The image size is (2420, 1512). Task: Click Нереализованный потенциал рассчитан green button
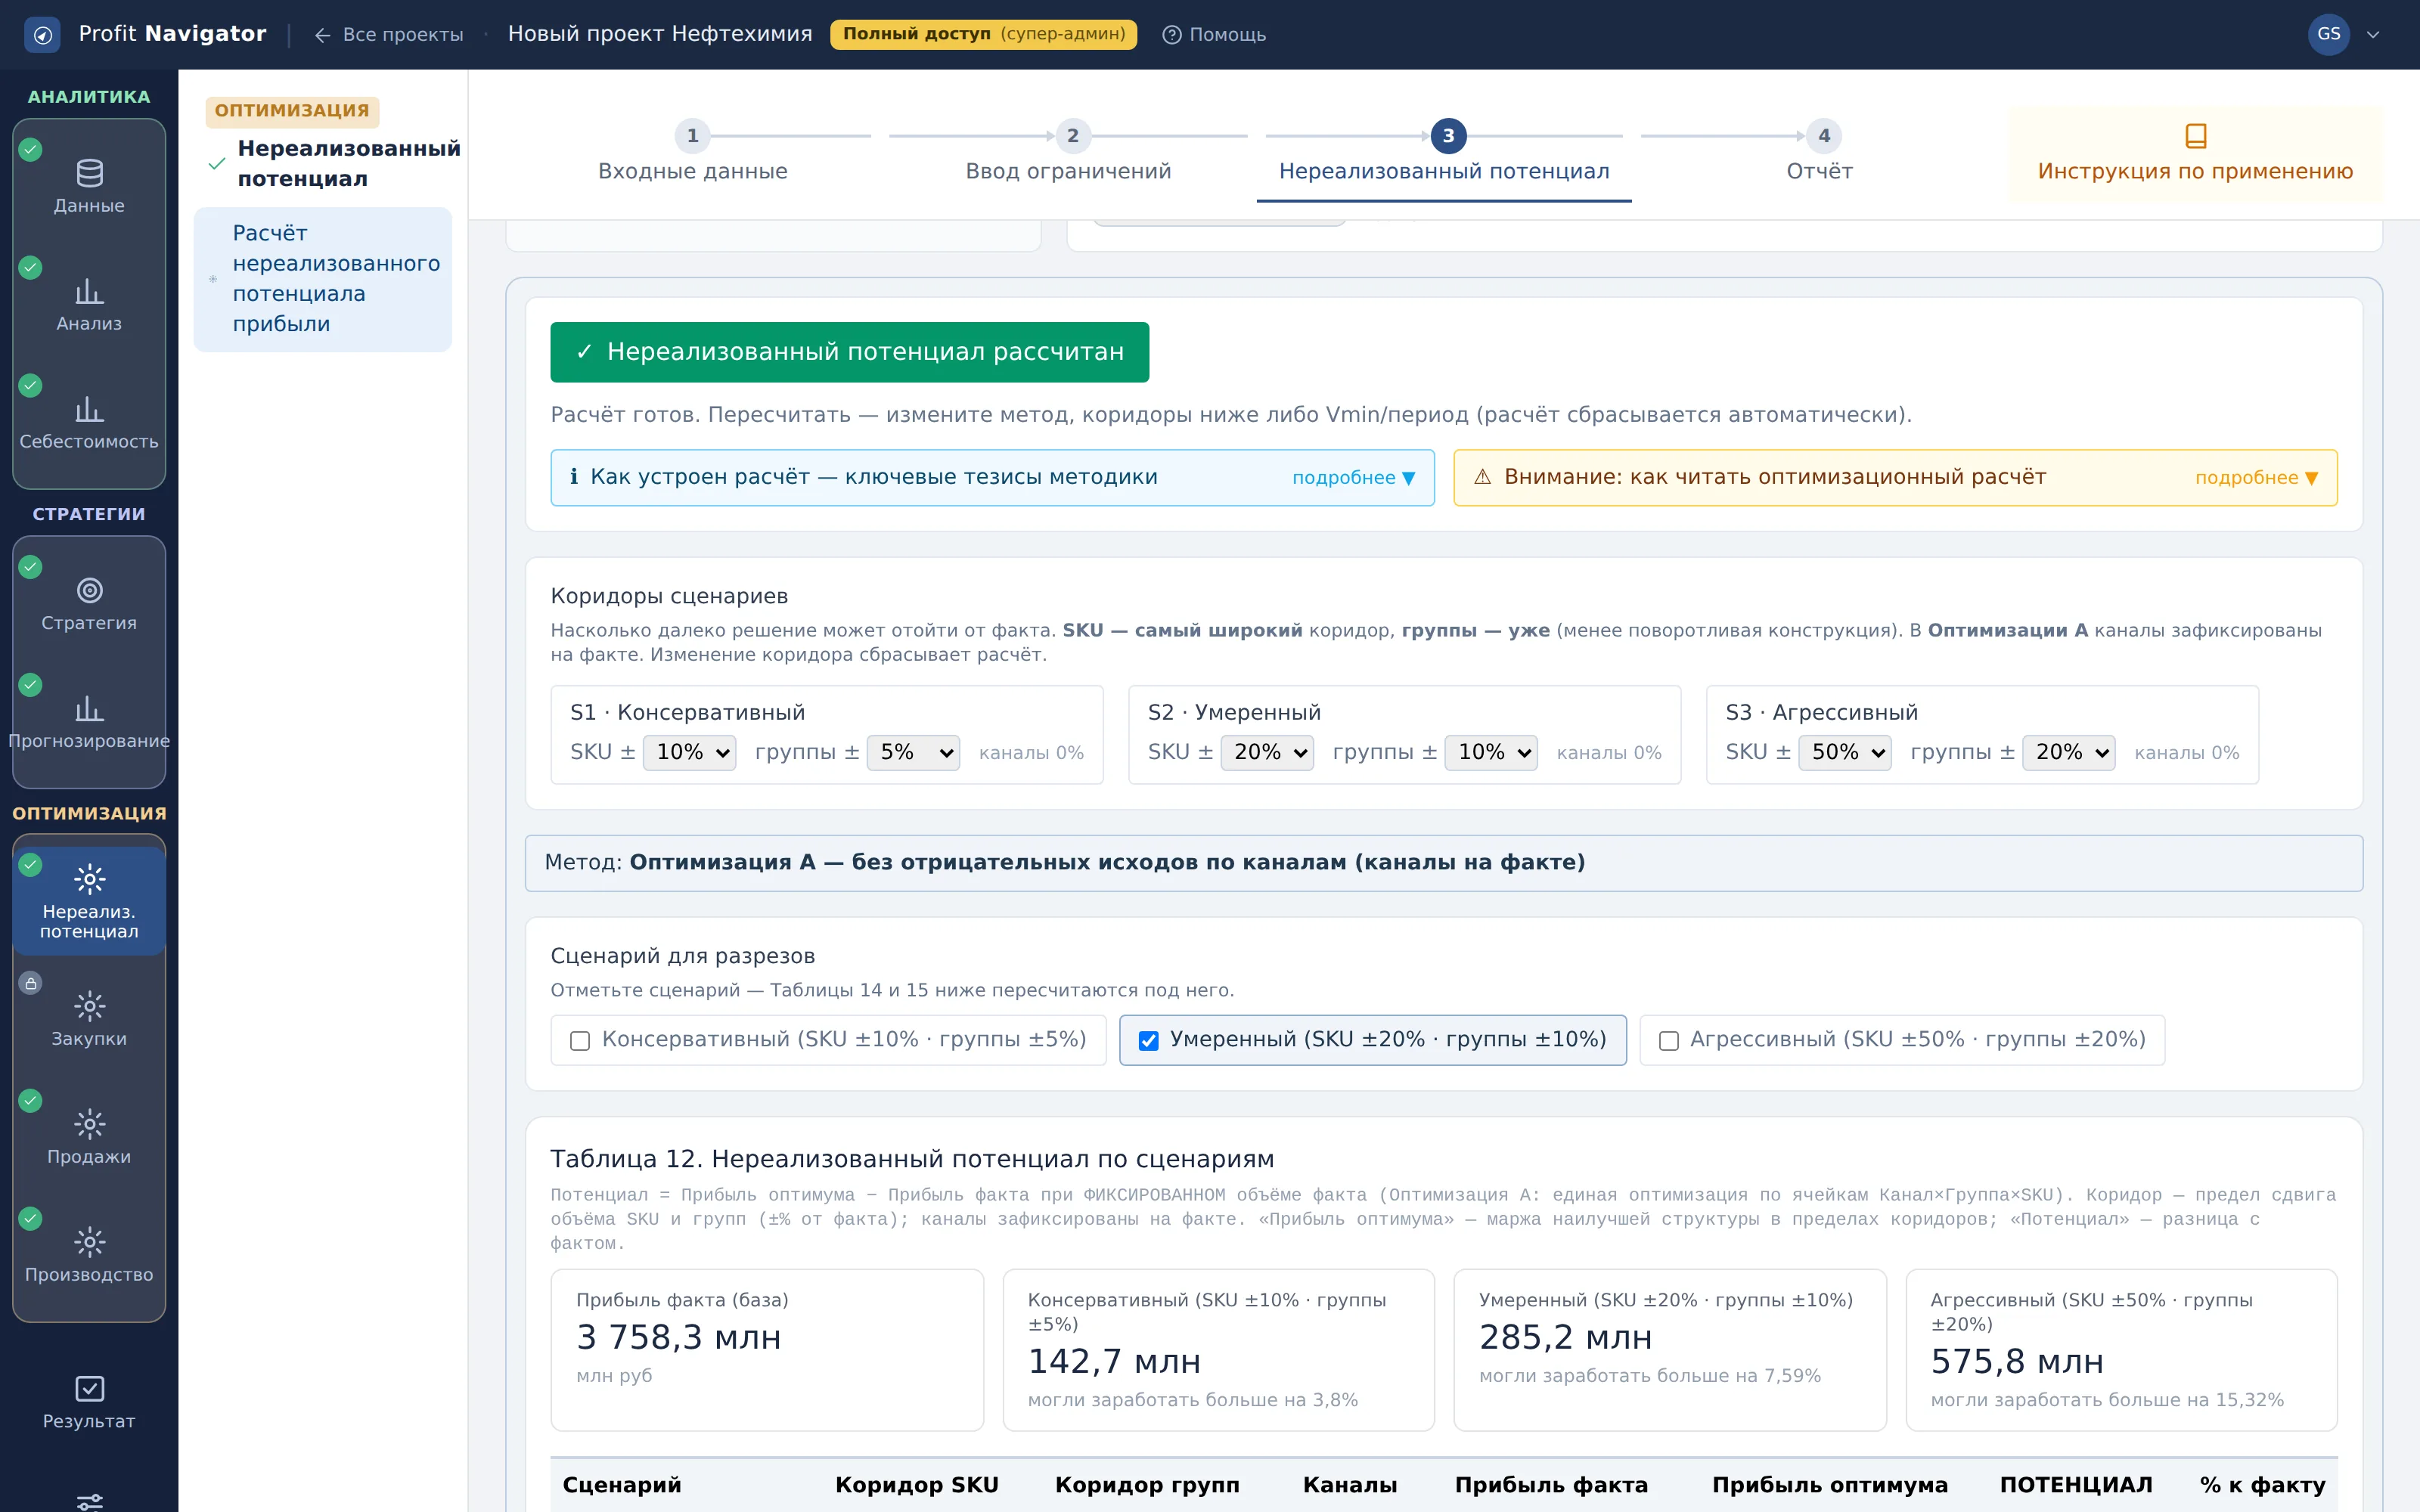pyautogui.click(x=849, y=352)
